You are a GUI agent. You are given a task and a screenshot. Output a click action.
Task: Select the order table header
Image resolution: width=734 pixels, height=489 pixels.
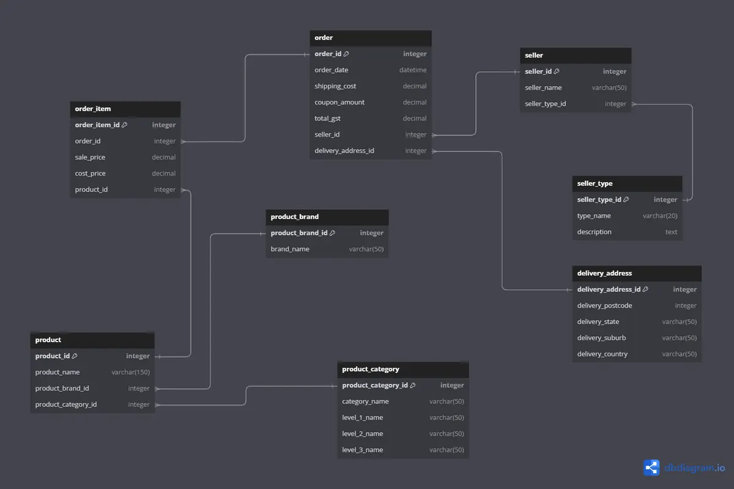coord(371,38)
